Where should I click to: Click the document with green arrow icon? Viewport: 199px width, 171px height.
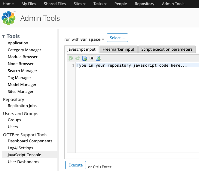point(84,58)
